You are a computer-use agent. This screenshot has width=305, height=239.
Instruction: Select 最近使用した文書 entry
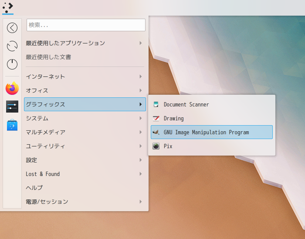pos(85,57)
